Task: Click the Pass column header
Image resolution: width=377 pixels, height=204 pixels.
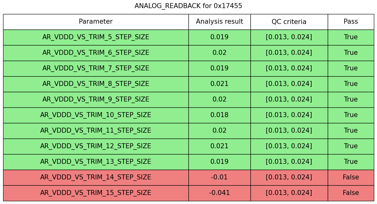Action: click(351, 22)
